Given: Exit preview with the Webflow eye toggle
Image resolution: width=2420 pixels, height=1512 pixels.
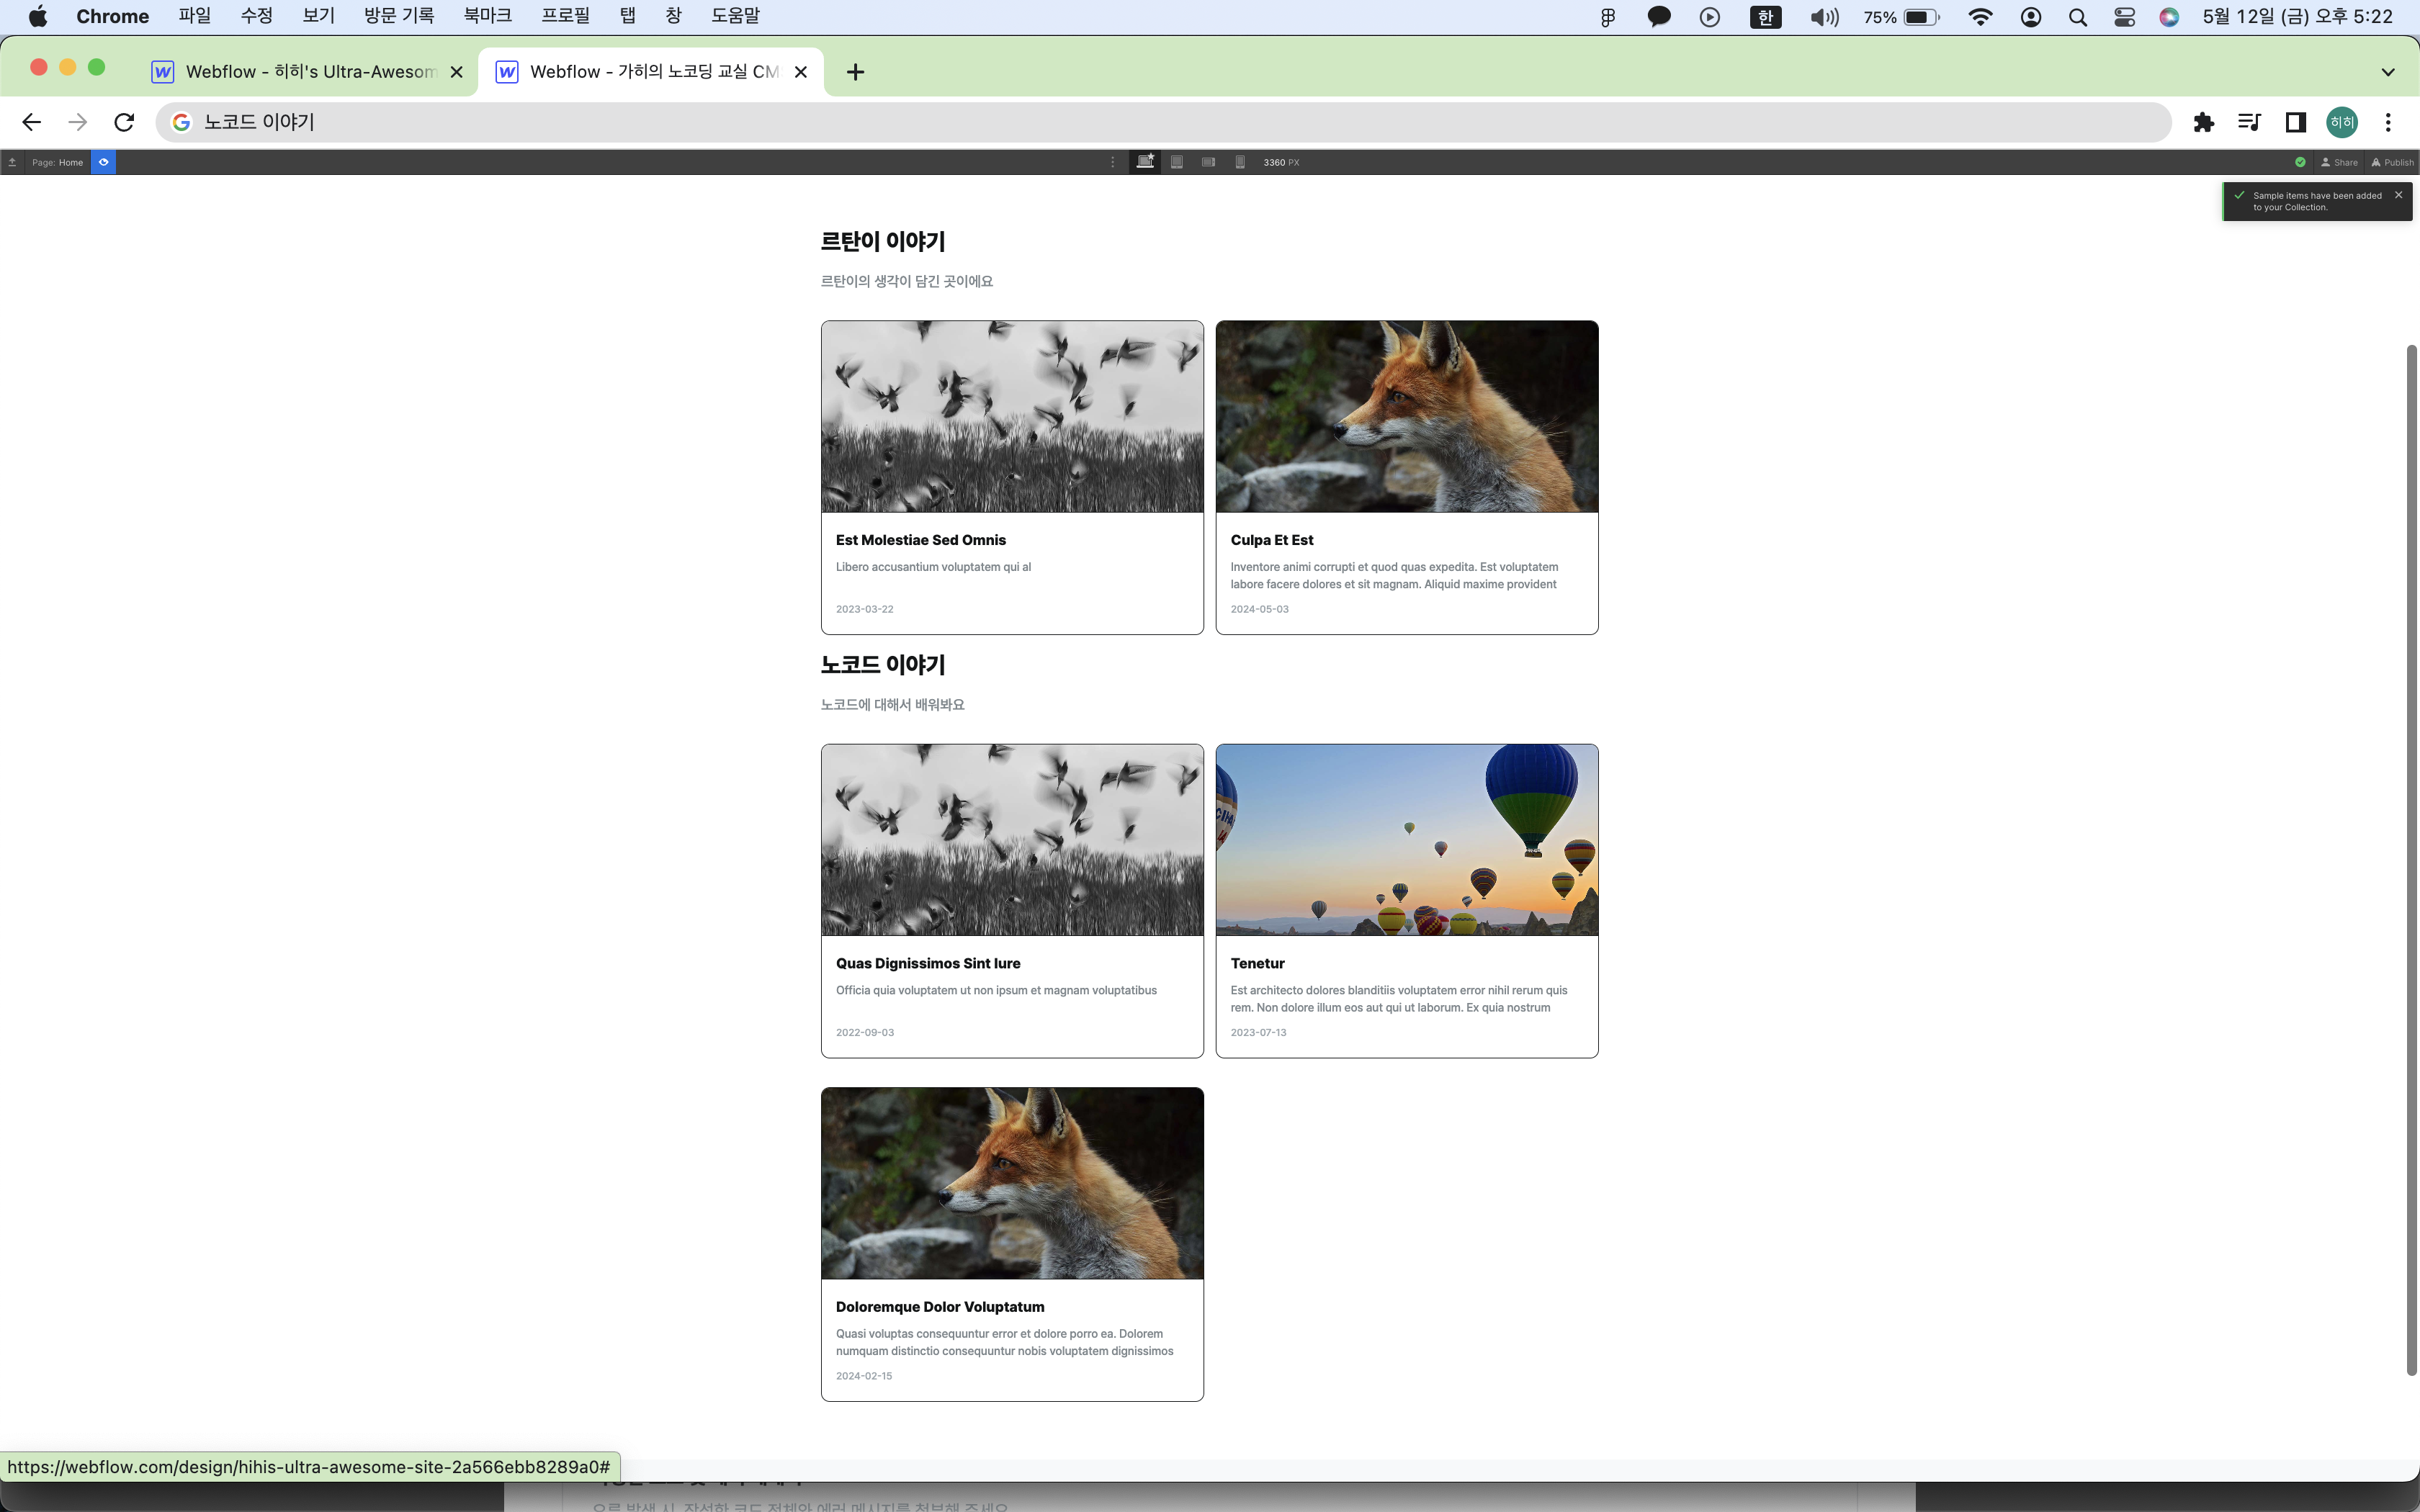Looking at the screenshot, I should [103, 162].
